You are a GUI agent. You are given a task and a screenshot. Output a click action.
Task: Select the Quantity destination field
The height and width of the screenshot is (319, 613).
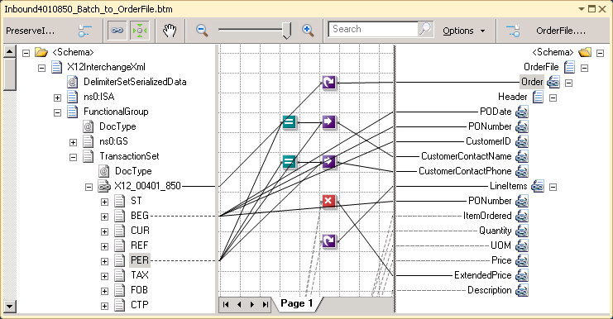pyautogui.click(x=495, y=231)
